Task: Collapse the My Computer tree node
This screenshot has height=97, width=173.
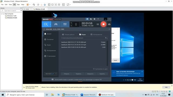Action: coord(2,14)
